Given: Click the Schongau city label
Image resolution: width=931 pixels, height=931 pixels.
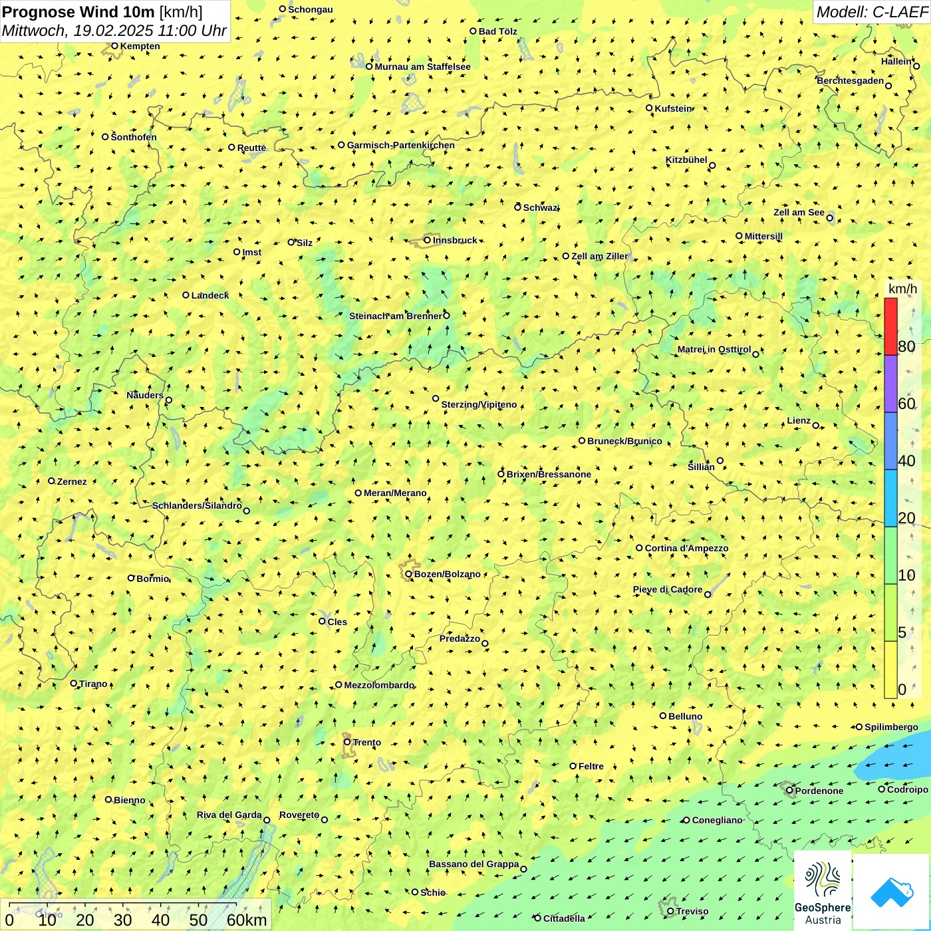Looking at the screenshot, I should pyautogui.click(x=310, y=9).
